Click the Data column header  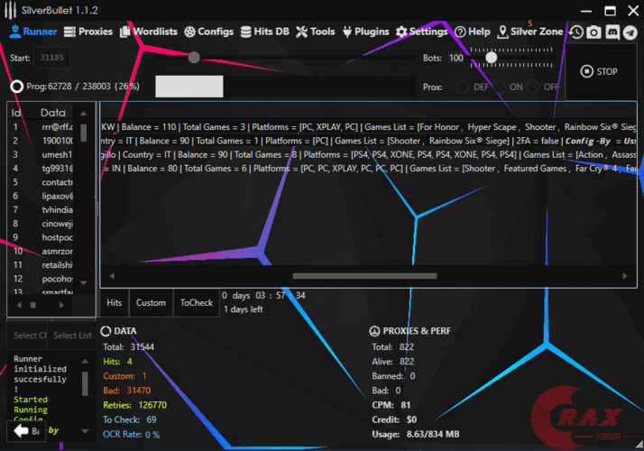click(52, 113)
